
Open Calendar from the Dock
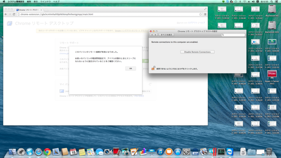point(73,152)
